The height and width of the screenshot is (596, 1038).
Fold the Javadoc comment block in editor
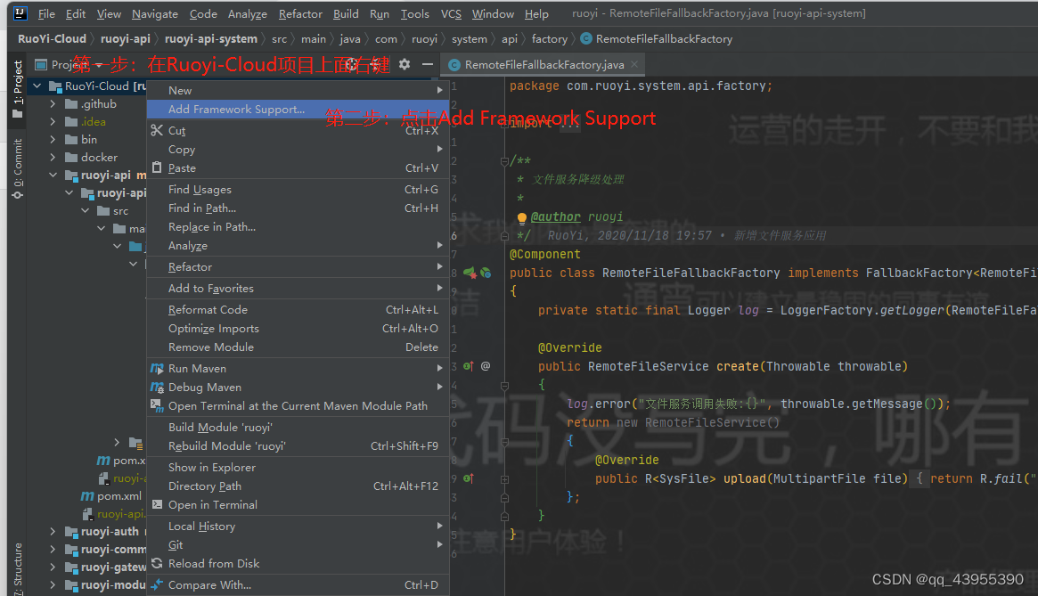tap(504, 161)
